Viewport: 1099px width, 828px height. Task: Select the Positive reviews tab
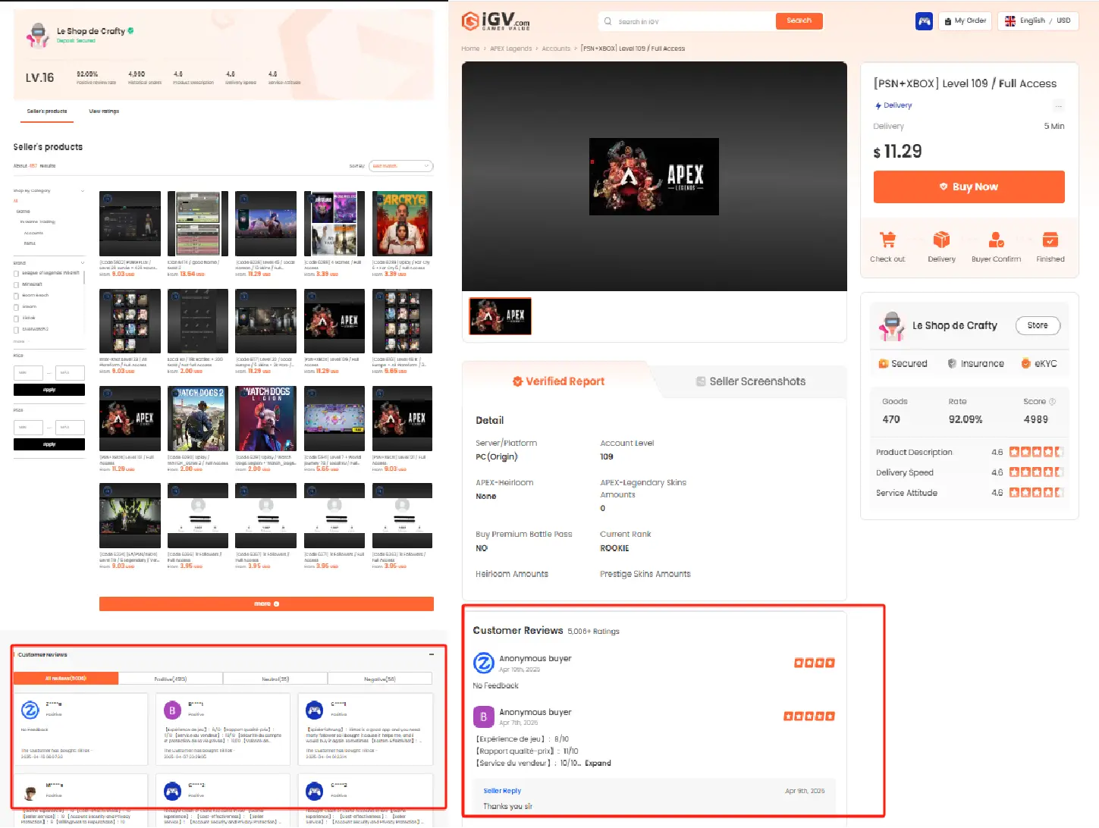(x=171, y=679)
